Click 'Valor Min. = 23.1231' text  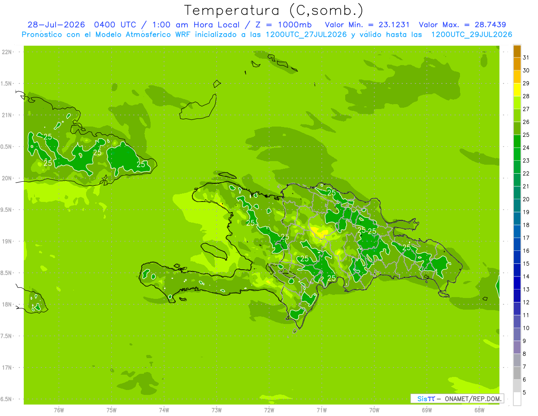click(x=367, y=25)
